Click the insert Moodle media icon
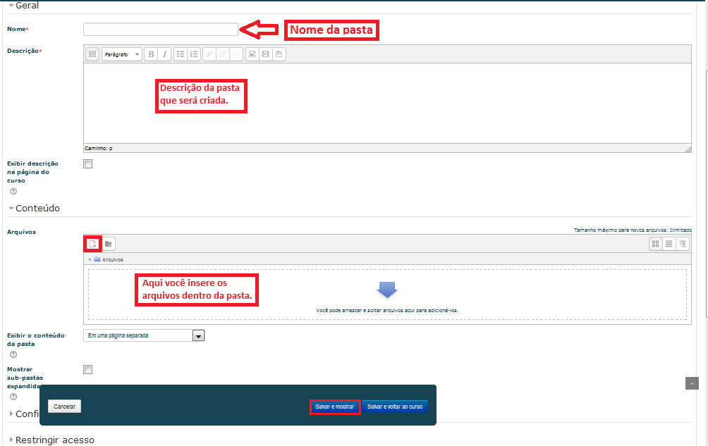This screenshot has height=446, width=708. [266, 54]
